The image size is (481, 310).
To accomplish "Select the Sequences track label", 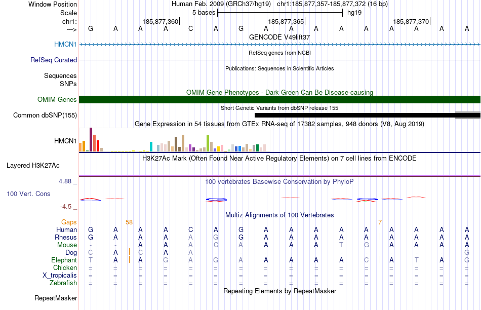I will coord(60,75).
